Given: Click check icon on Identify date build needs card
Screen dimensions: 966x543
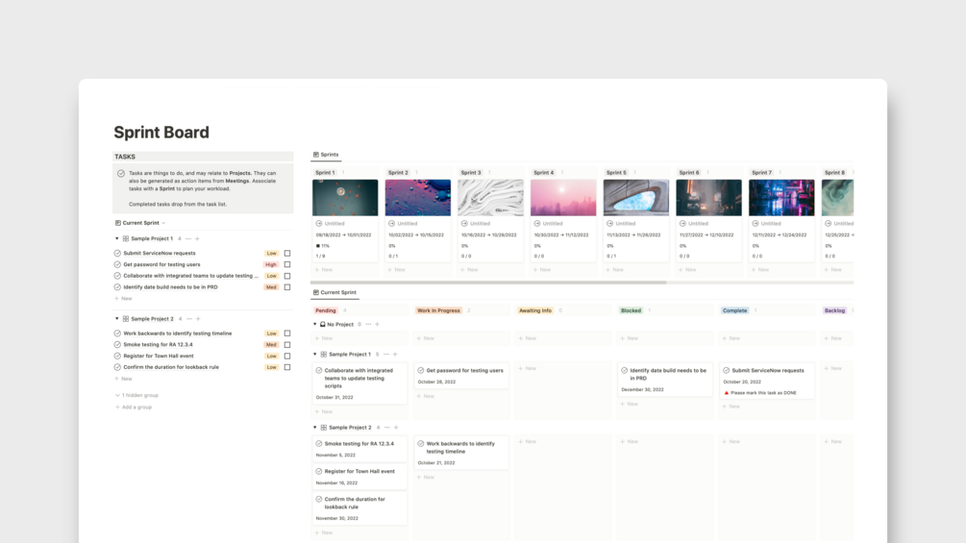Looking at the screenshot, I should 625,371.
